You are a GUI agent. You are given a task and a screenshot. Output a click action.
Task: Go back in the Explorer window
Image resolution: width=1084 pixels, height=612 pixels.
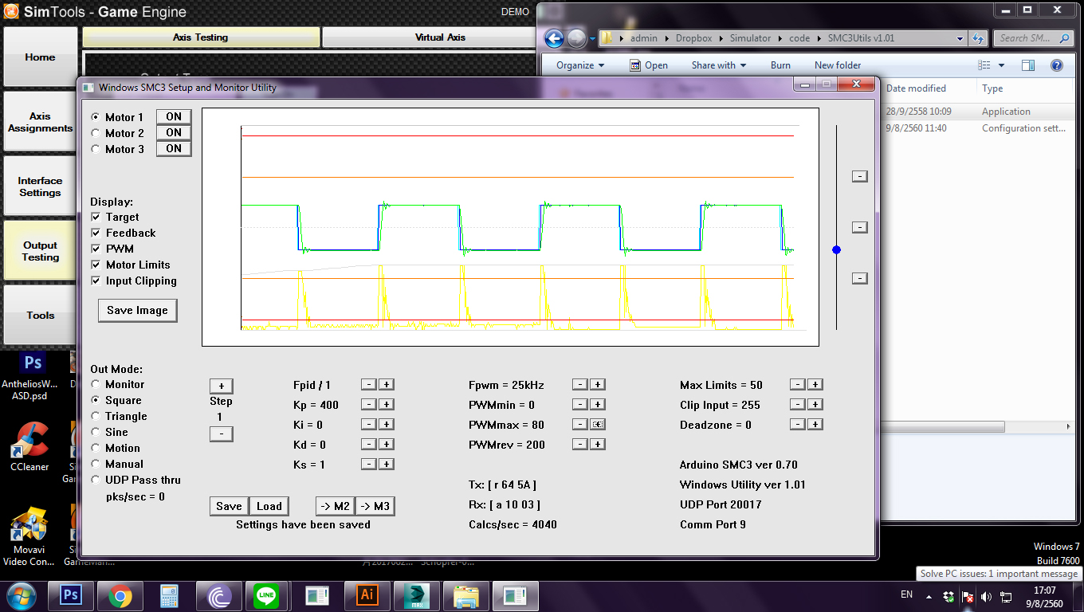[554, 38]
